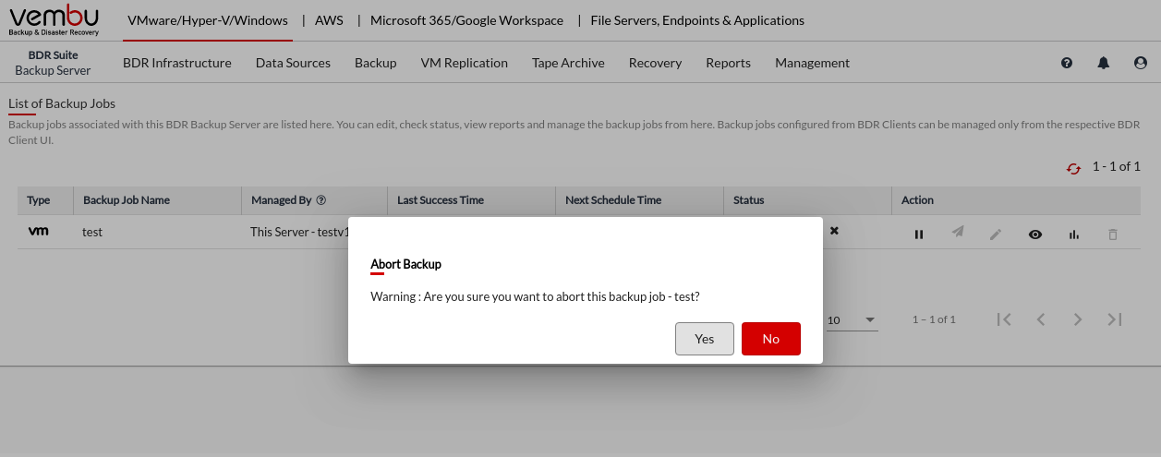Switch to Microsoft 365/Google Workspace tab

tap(466, 20)
